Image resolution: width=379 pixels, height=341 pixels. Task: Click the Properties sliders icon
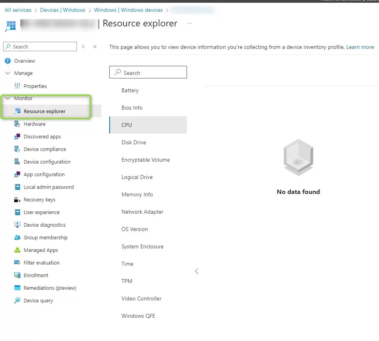[x=17, y=86]
